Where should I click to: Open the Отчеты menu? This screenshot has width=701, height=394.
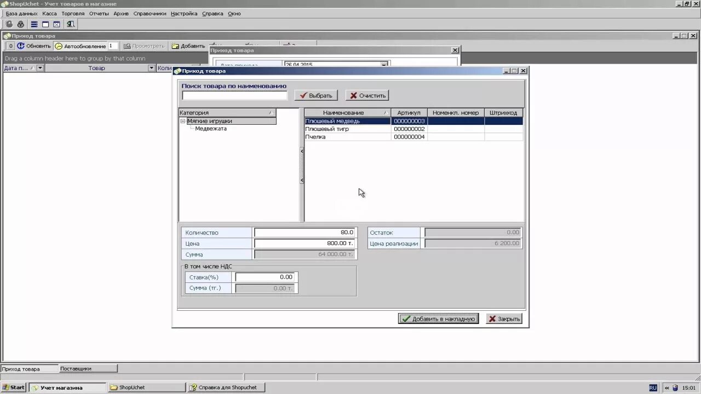coord(99,14)
